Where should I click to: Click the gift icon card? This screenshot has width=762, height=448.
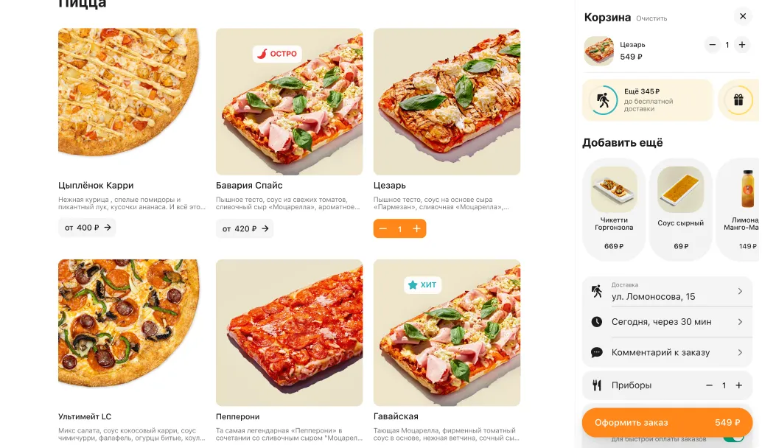click(738, 100)
